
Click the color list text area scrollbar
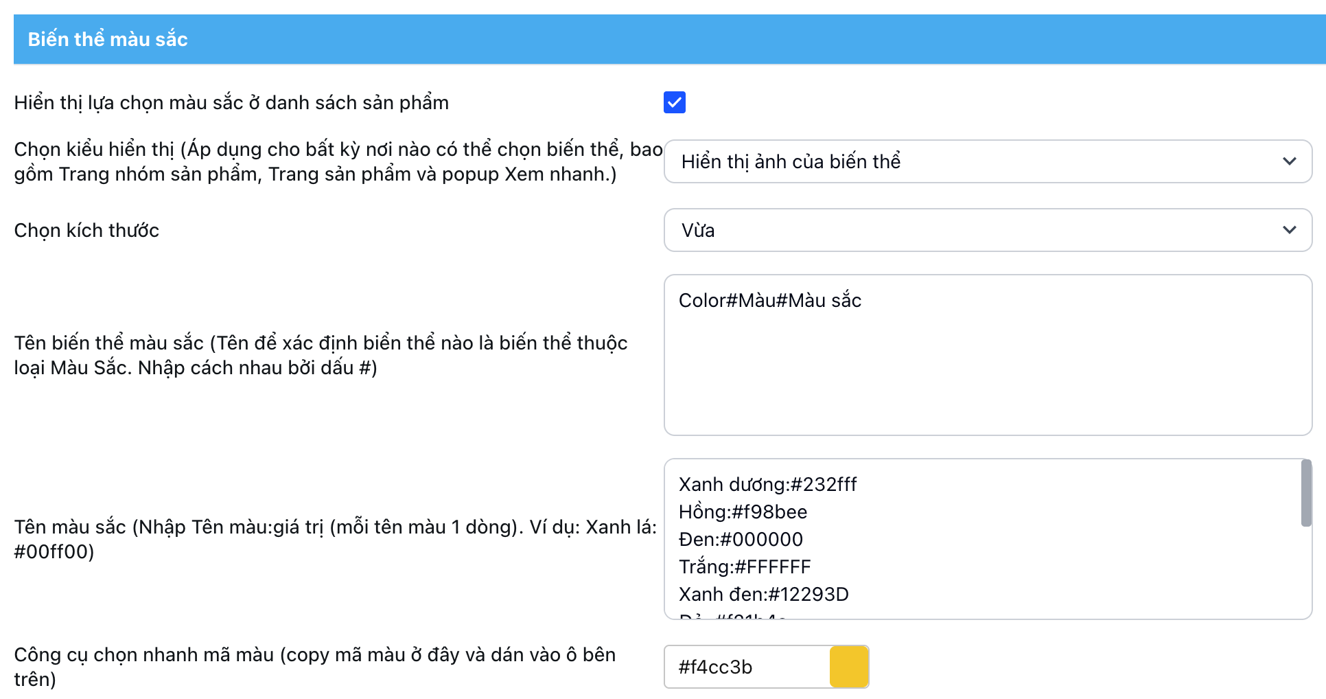pos(1305,493)
